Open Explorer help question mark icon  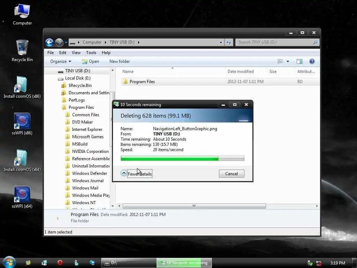click(312, 61)
